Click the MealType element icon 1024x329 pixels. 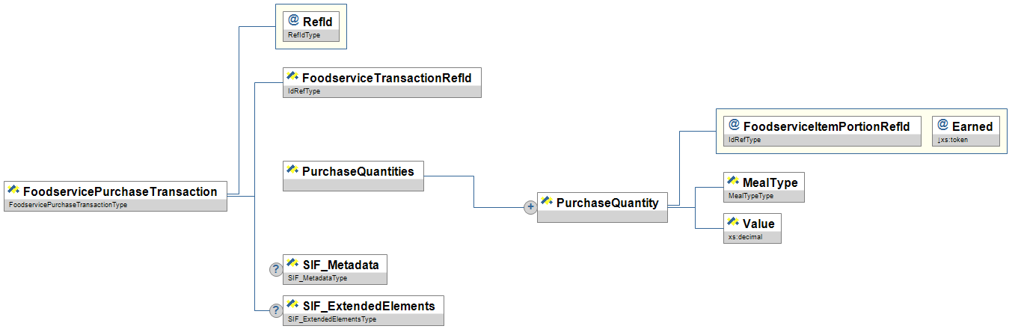[x=733, y=182]
